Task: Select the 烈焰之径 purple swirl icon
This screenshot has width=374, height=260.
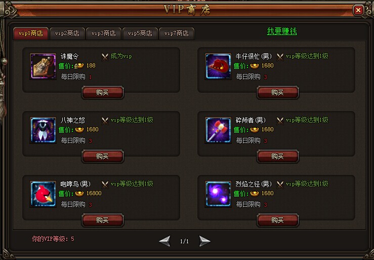Action: click(218, 194)
